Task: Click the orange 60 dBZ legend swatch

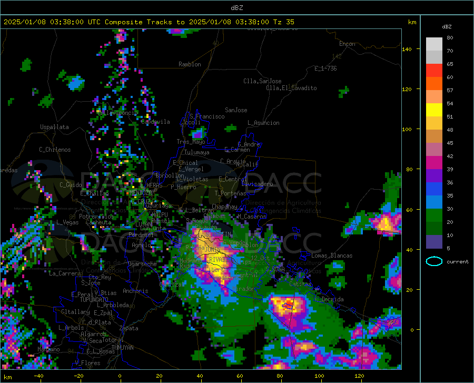Action: click(x=434, y=84)
